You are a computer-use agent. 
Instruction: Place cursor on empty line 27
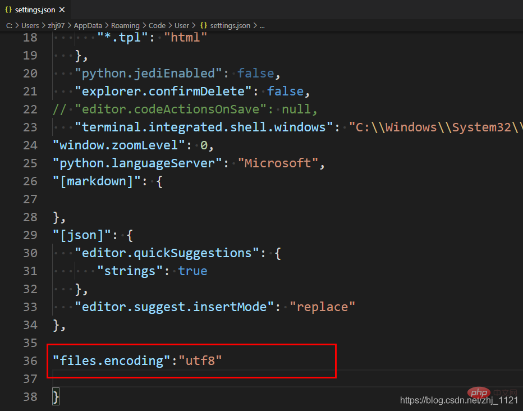click(x=287, y=199)
